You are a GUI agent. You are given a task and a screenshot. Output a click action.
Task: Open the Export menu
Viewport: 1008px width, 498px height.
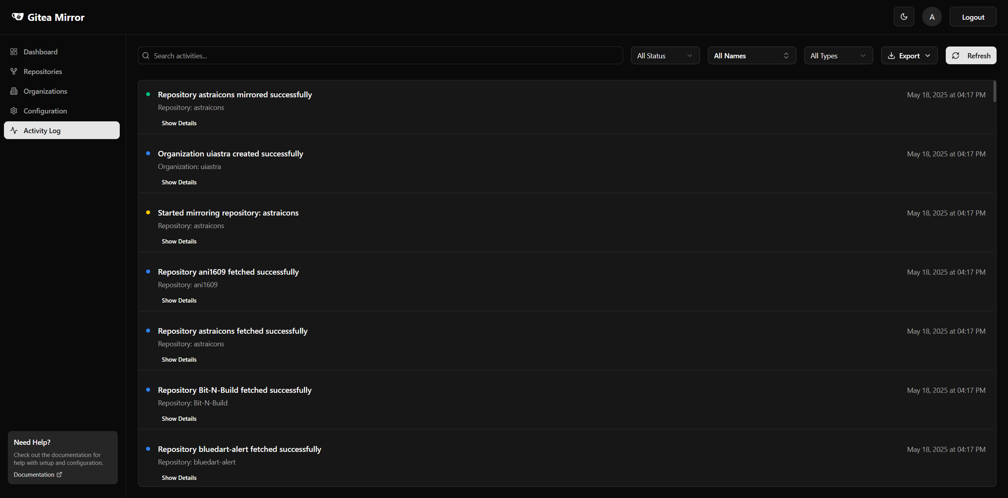pyautogui.click(x=909, y=56)
